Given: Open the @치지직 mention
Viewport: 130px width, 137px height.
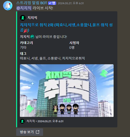Looking at the screenshot, I should pyautogui.click(x=24, y=8).
